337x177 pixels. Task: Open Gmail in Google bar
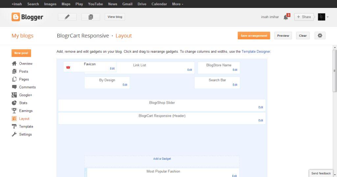(x=127, y=4)
